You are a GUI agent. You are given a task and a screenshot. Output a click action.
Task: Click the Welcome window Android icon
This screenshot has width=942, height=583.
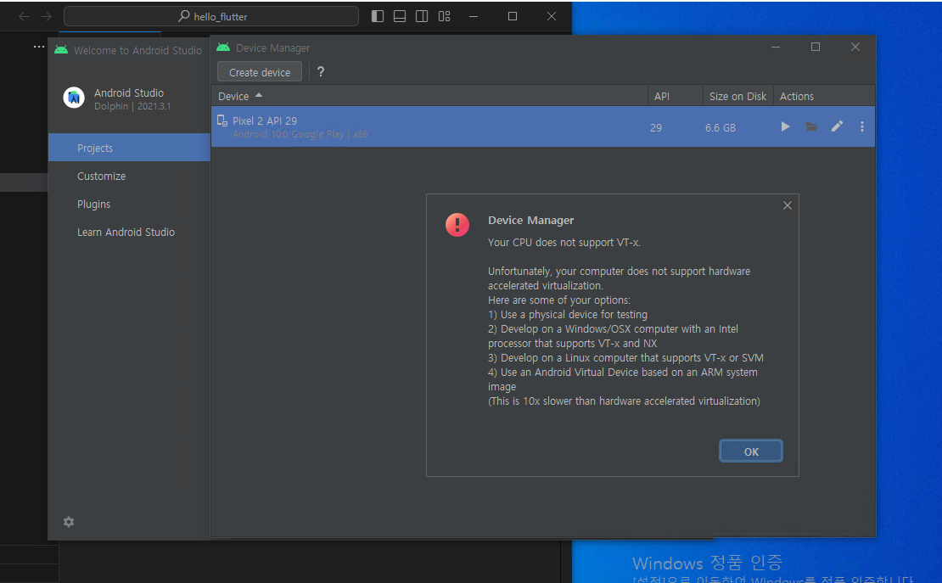pos(61,50)
